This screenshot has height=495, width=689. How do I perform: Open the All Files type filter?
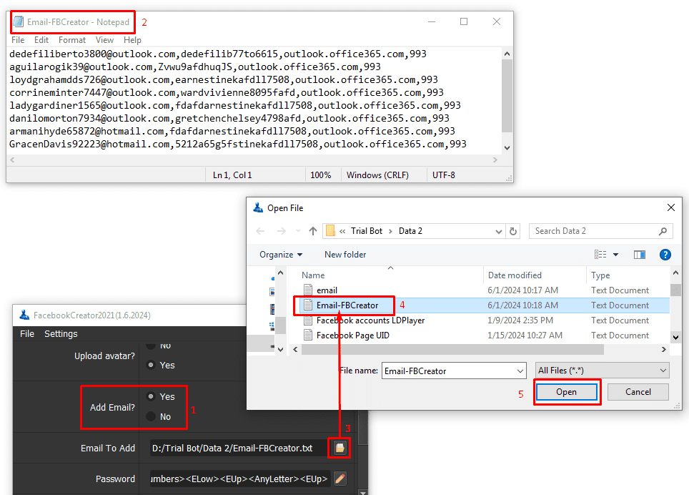[x=602, y=371]
